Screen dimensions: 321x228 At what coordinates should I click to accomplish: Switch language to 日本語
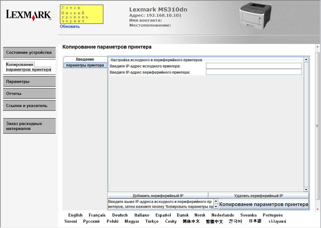coord(255,221)
